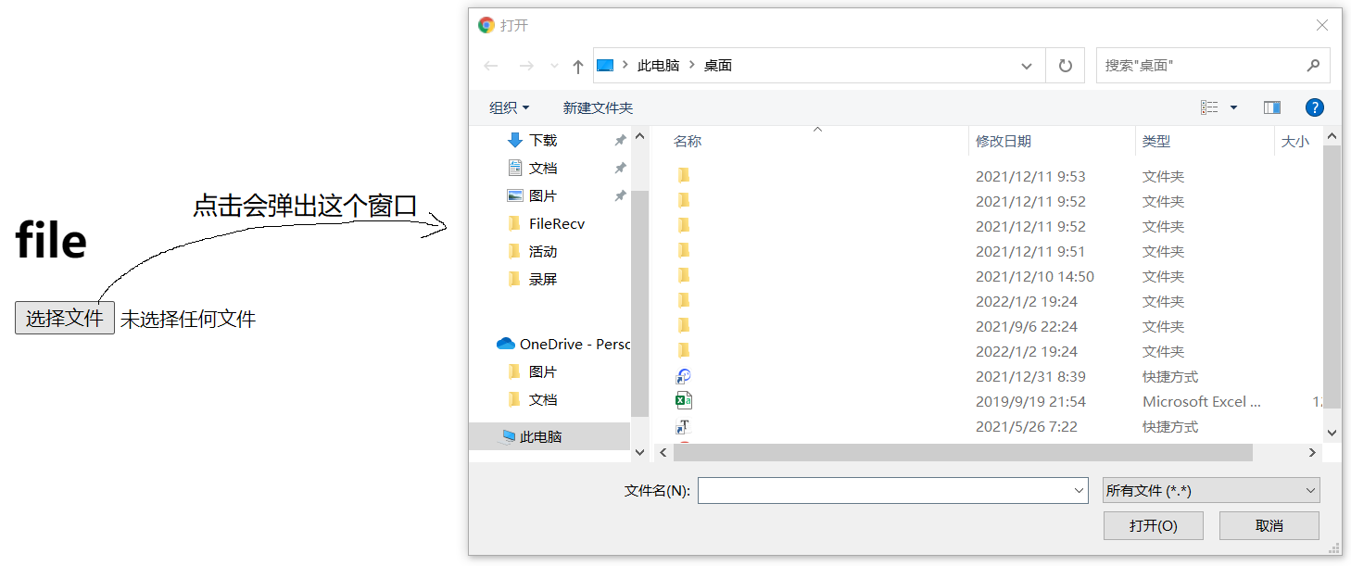Open the search magnifier in the search box

[x=1313, y=65]
